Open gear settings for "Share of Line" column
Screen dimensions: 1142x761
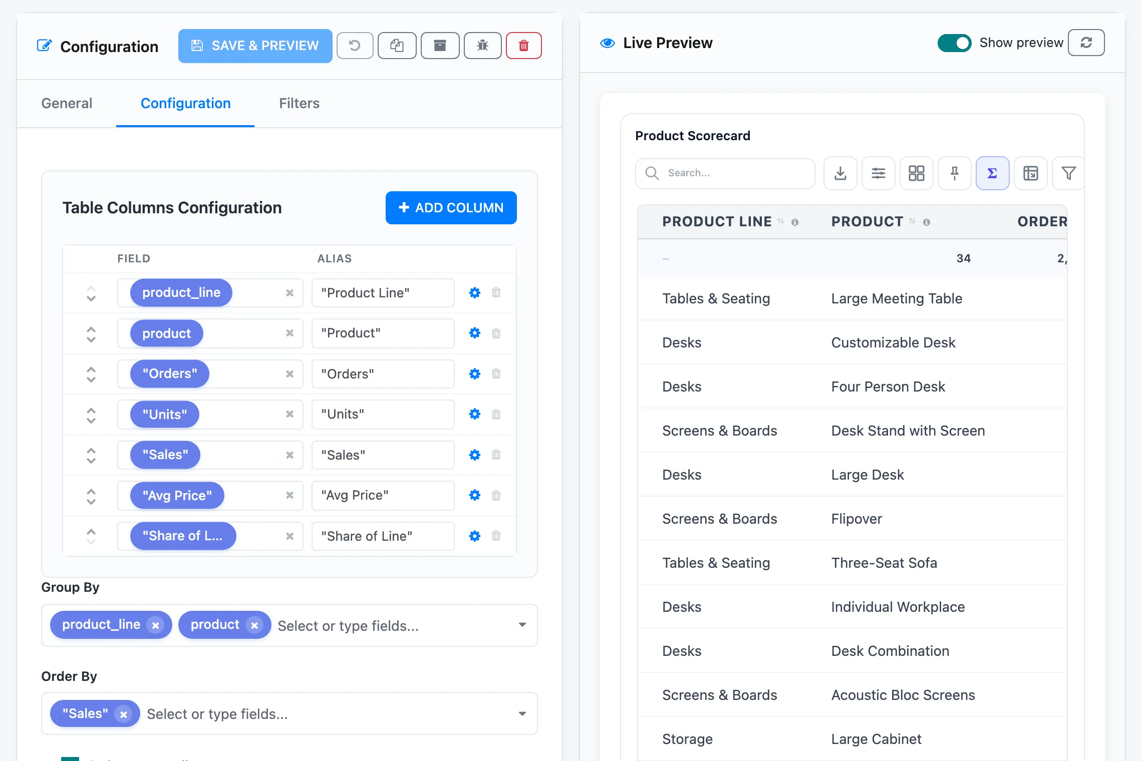click(474, 536)
